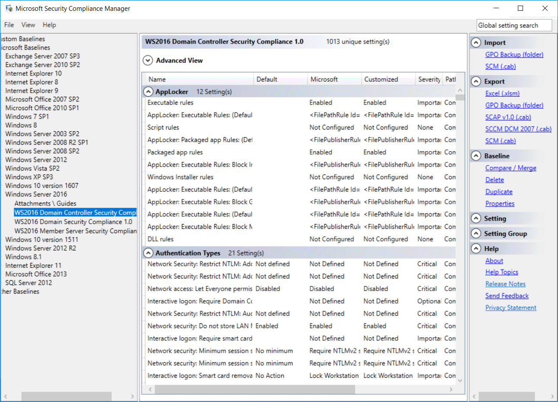This screenshot has width=558, height=402.
Task: Open baseline Properties link
Action: [500, 203]
